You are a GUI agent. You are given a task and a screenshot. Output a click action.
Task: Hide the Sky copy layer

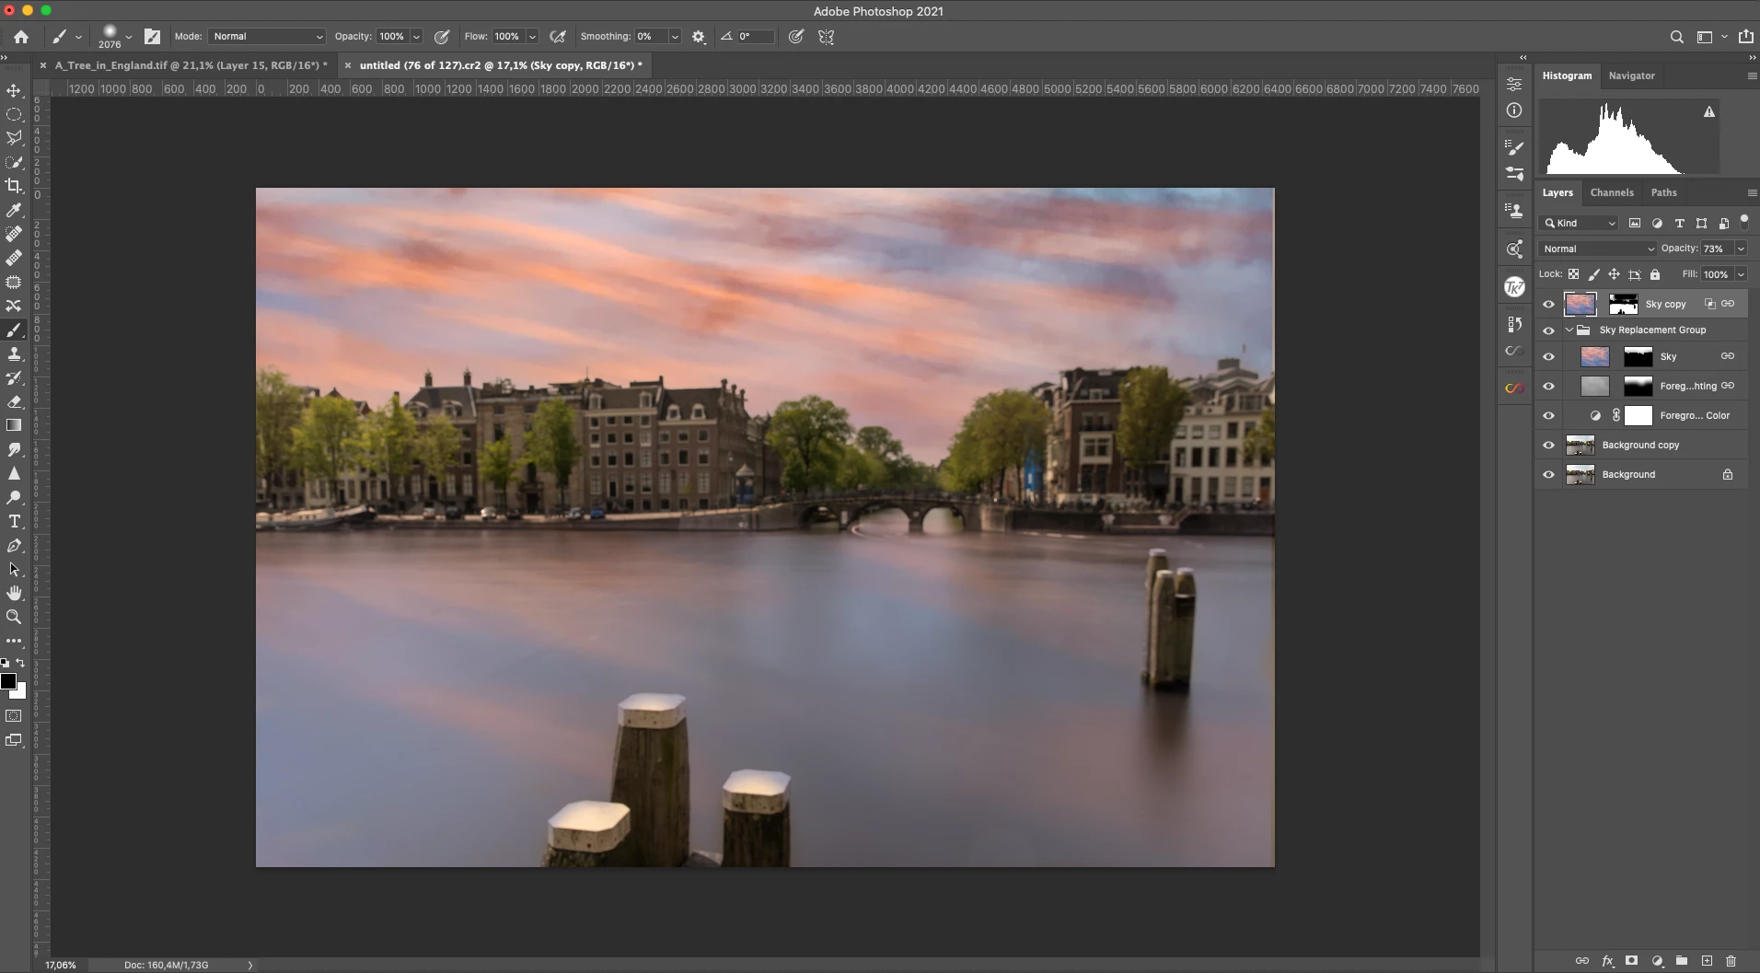click(x=1548, y=304)
